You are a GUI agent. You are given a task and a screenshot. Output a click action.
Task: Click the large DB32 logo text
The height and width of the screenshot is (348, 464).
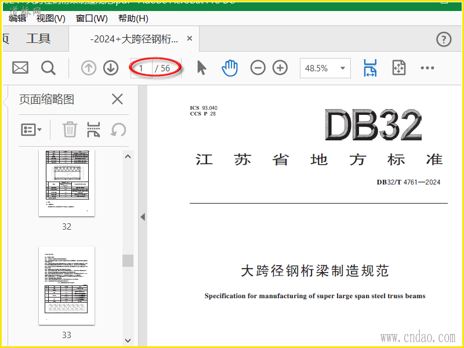click(x=374, y=125)
